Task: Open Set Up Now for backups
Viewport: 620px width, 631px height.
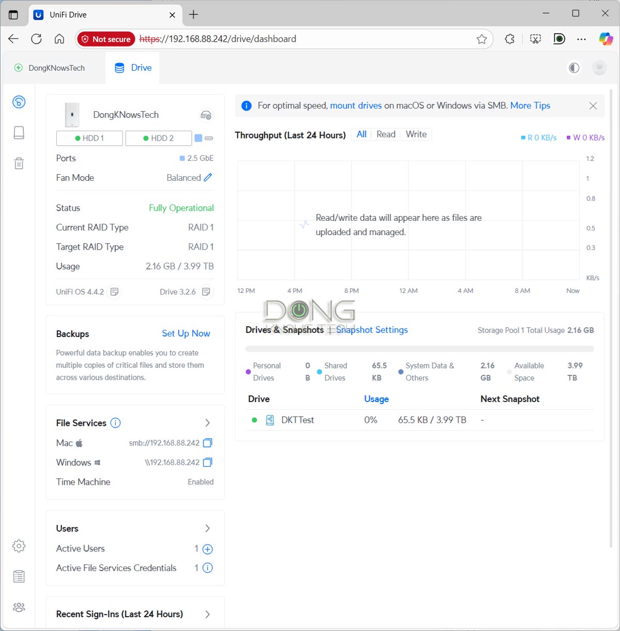Action: (x=186, y=333)
